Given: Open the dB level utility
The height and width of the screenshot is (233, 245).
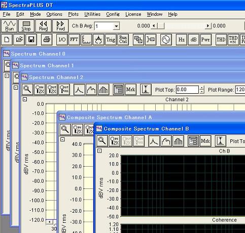Looking at the screenshot, I should 194,40.
